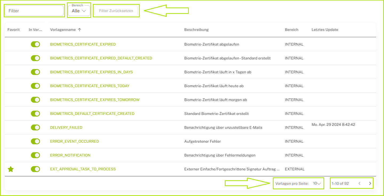Go to the previous page arrow
Image resolution: width=384 pixels, height=196 pixels.
click(x=359, y=183)
